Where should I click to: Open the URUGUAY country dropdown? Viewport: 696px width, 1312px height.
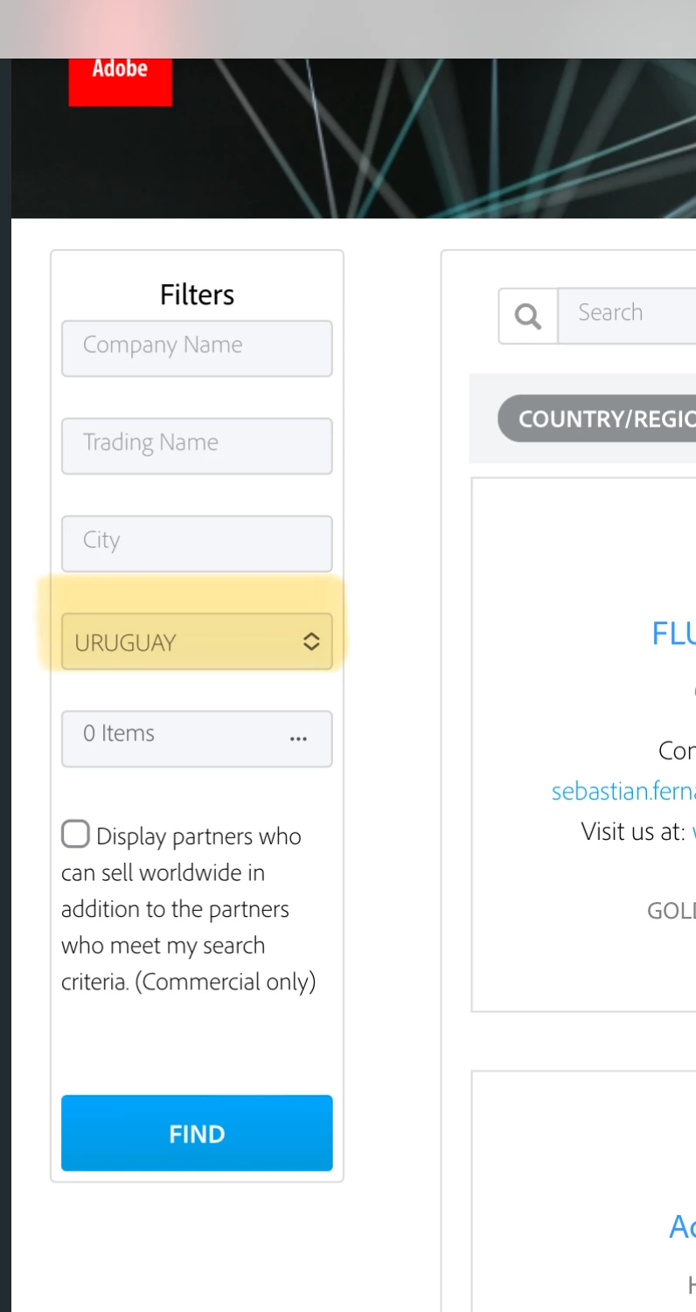point(197,642)
